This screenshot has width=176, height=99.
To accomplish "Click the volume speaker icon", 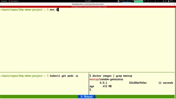I will 166,1.
